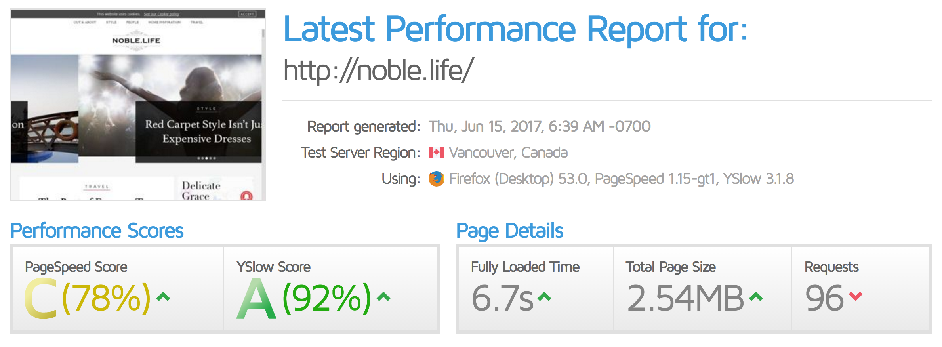This screenshot has height=347, width=942.
Task: Click the Canada flag icon
Action: click(x=436, y=152)
